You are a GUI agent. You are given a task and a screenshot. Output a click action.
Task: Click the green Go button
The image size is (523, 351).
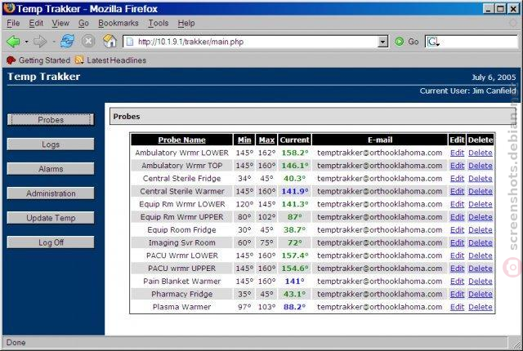[407, 42]
